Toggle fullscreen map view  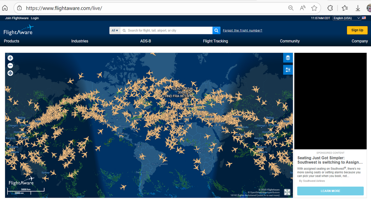pos(287,192)
